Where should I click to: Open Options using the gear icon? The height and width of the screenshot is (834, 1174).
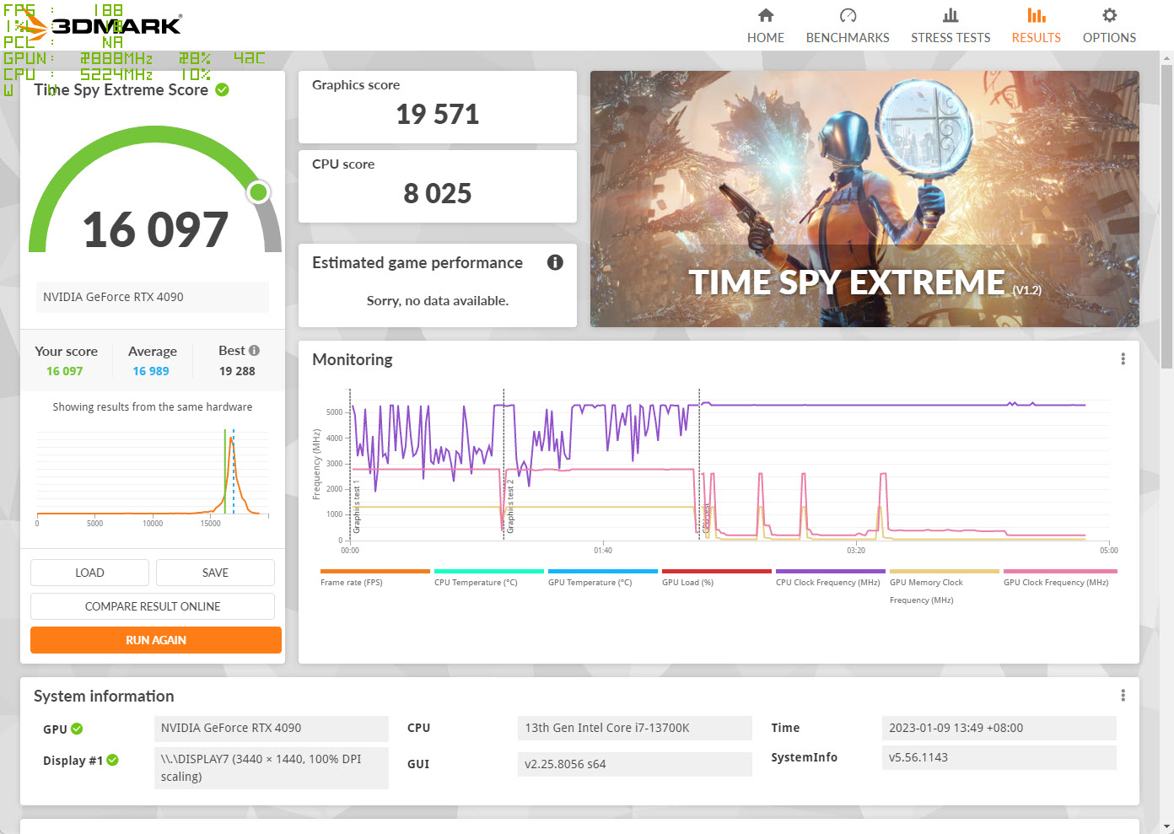tap(1108, 14)
